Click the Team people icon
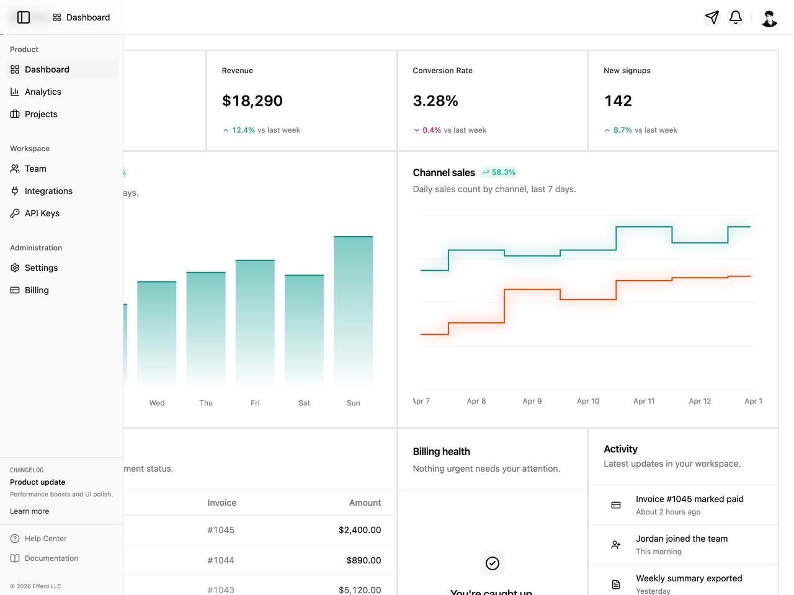794x595 pixels. click(x=15, y=169)
